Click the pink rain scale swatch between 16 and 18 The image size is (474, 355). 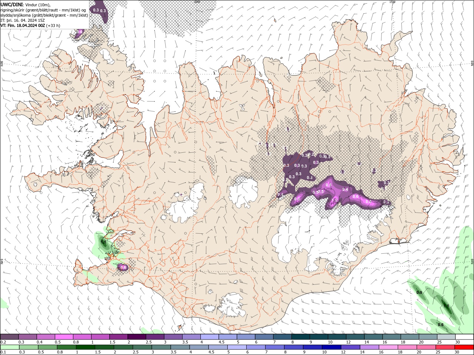coord(388,347)
